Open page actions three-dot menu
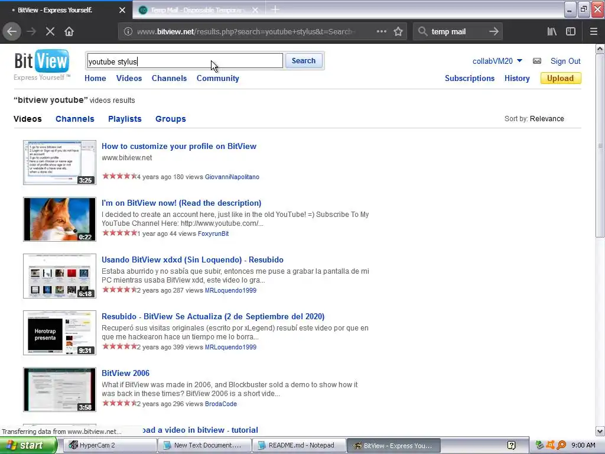Viewport: 605px width, 454px height. click(381, 32)
